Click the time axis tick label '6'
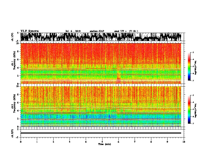207x159 pixels. 119,142
